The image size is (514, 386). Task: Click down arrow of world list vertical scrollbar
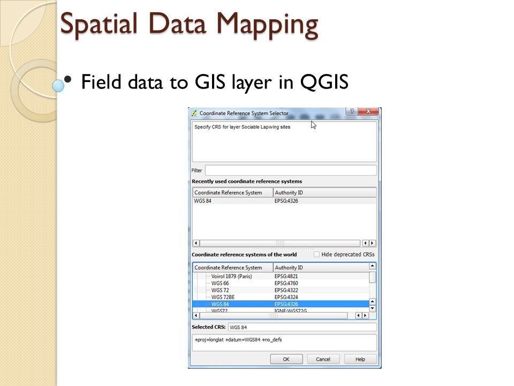point(373,309)
